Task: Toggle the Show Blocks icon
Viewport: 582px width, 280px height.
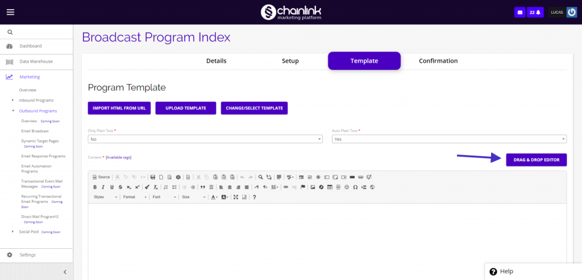Action: [244, 197]
